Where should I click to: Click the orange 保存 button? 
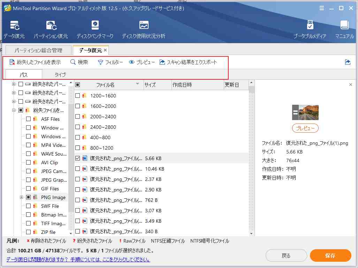(x=330, y=255)
